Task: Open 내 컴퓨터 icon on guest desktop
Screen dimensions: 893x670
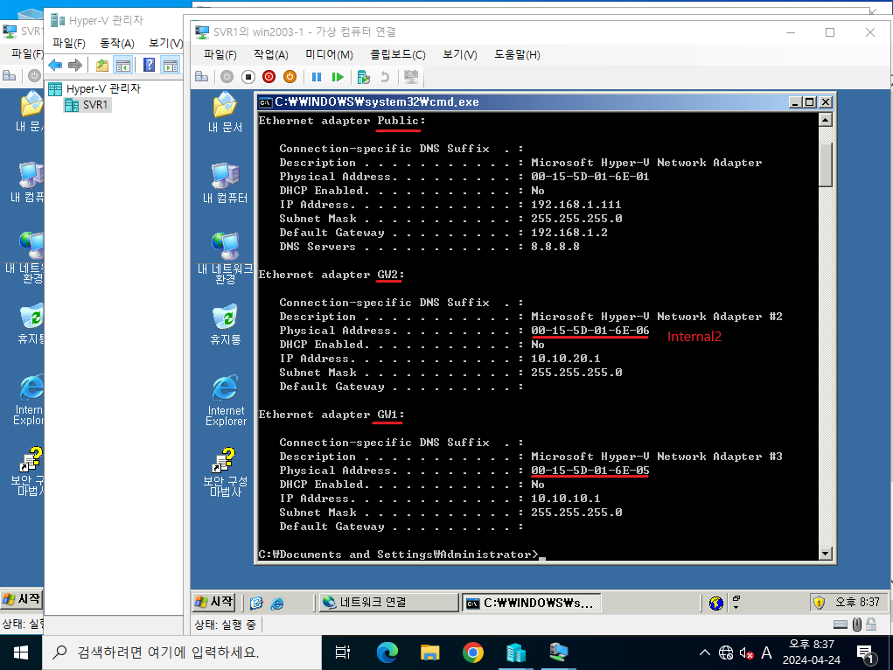Action: coord(225,183)
